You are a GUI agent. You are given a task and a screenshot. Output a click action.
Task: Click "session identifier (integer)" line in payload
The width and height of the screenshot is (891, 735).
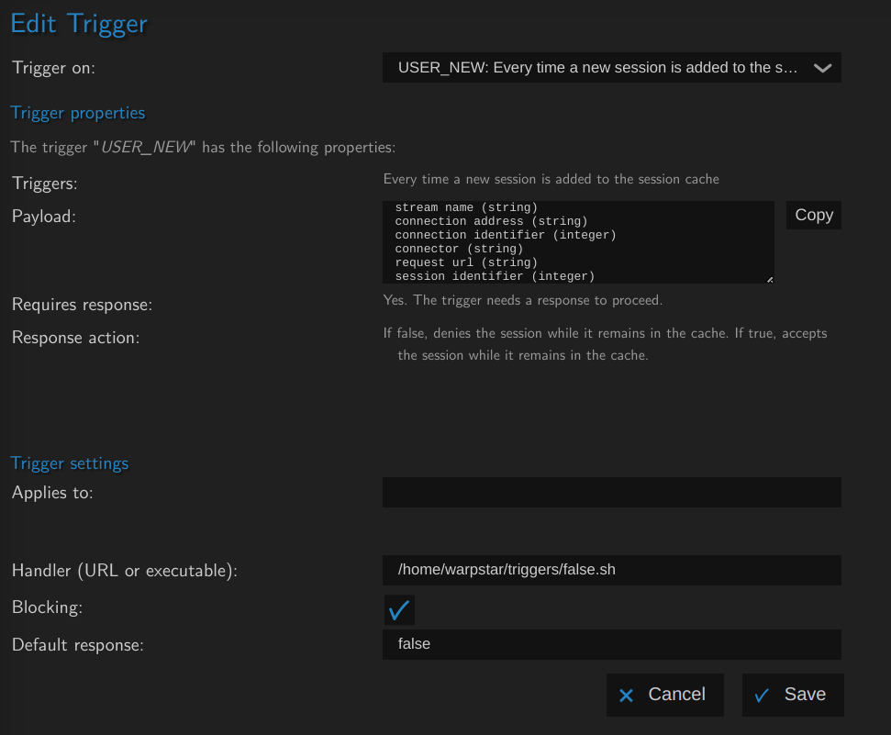click(x=495, y=276)
